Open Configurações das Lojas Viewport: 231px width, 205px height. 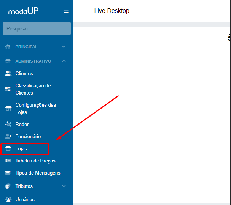pyautogui.click(x=35, y=109)
